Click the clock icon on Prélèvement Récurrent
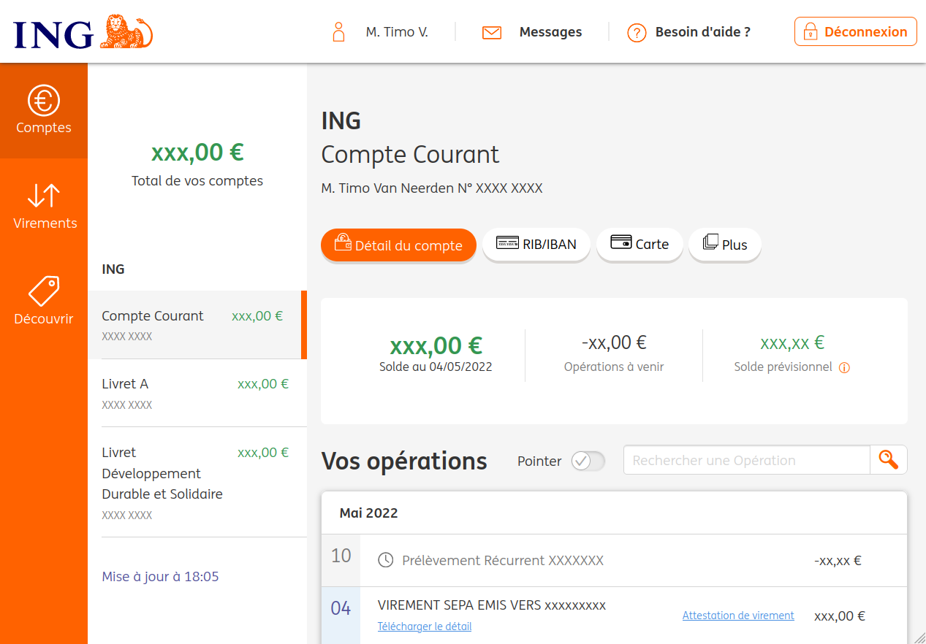The height and width of the screenshot is (644, 926). pyautogui.click(x=385, y=560)
